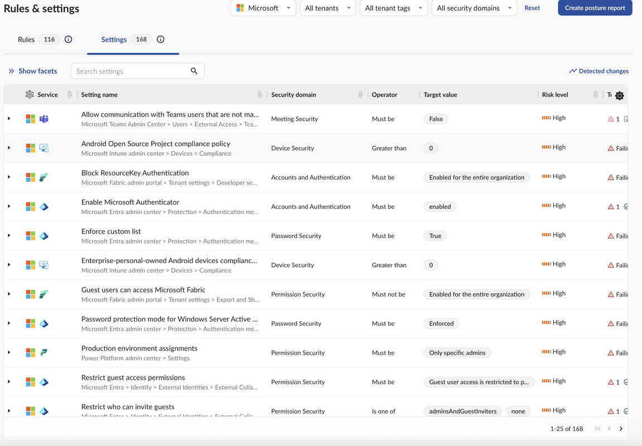Open Password protection mode for Windows Server setting
This screenshot has width=642, height=446.
(x=170, y=319)
